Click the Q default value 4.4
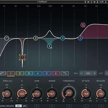Image resolution: width=108 pixels, height=108 pixels. (x=22, y=85)
